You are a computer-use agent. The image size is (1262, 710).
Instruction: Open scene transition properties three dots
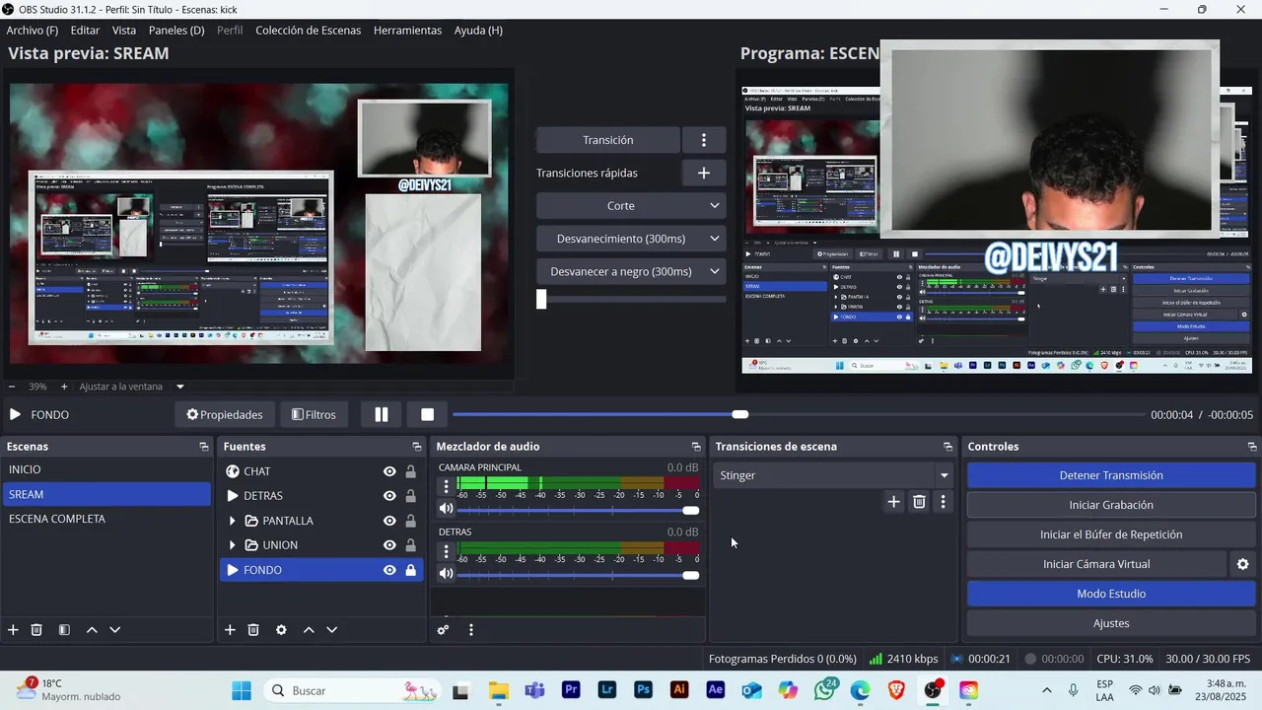tap(944, 502)
